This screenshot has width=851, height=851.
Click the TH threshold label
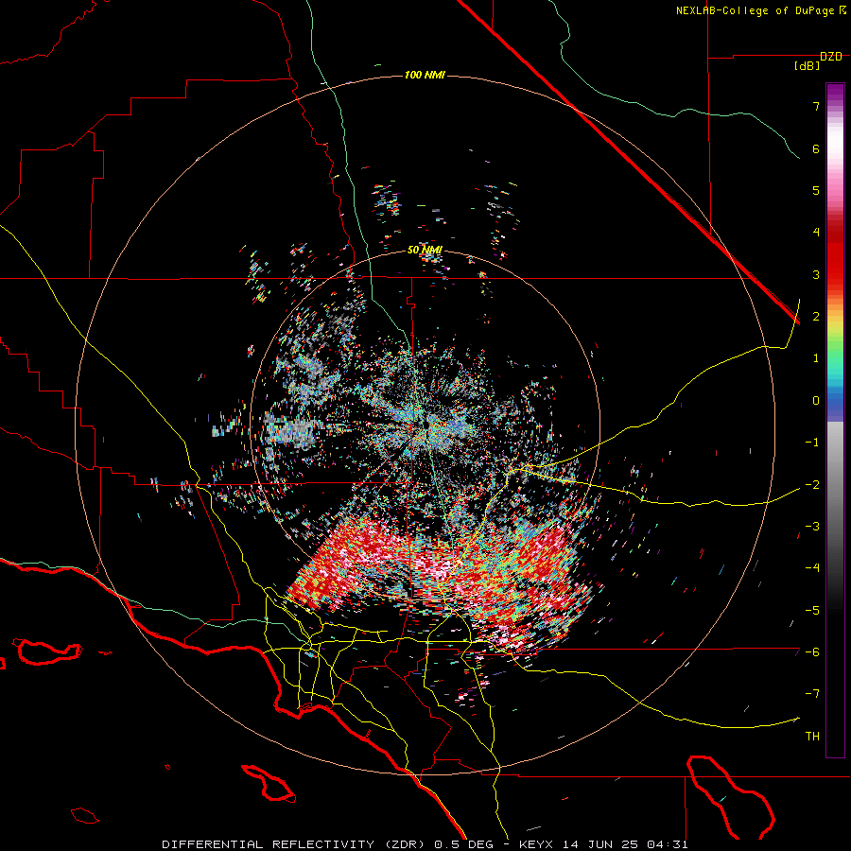812,737
